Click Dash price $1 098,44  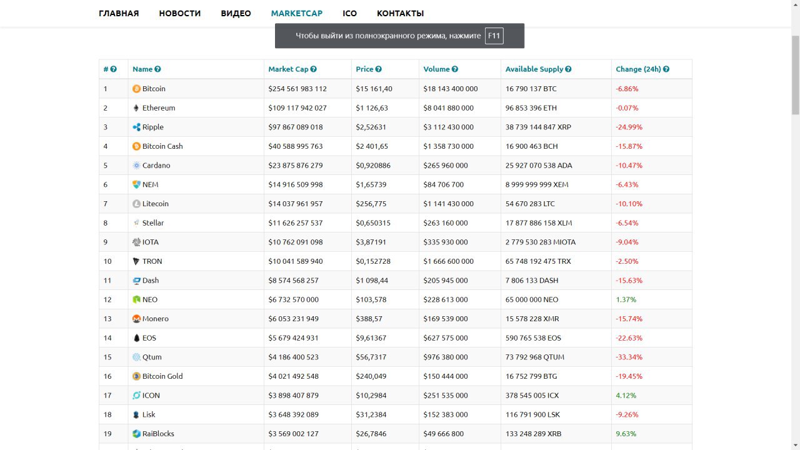pyautogui.click(x=372, y=281)
